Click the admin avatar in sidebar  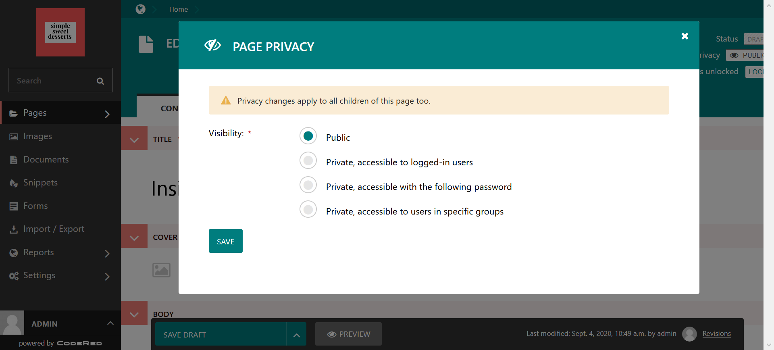point(12,323)
